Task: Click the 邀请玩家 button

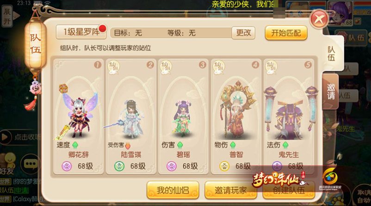Action: 230,190
